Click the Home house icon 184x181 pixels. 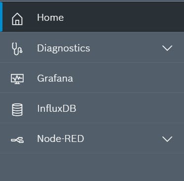coord(17,19)
